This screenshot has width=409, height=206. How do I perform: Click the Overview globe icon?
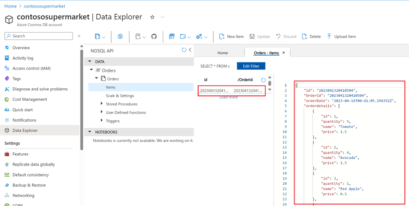point(7,48)
